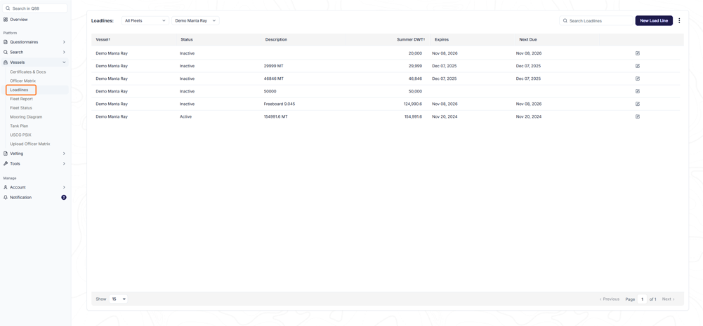Collapse the Vessels section chevron
703x326 pixels.
64,62
